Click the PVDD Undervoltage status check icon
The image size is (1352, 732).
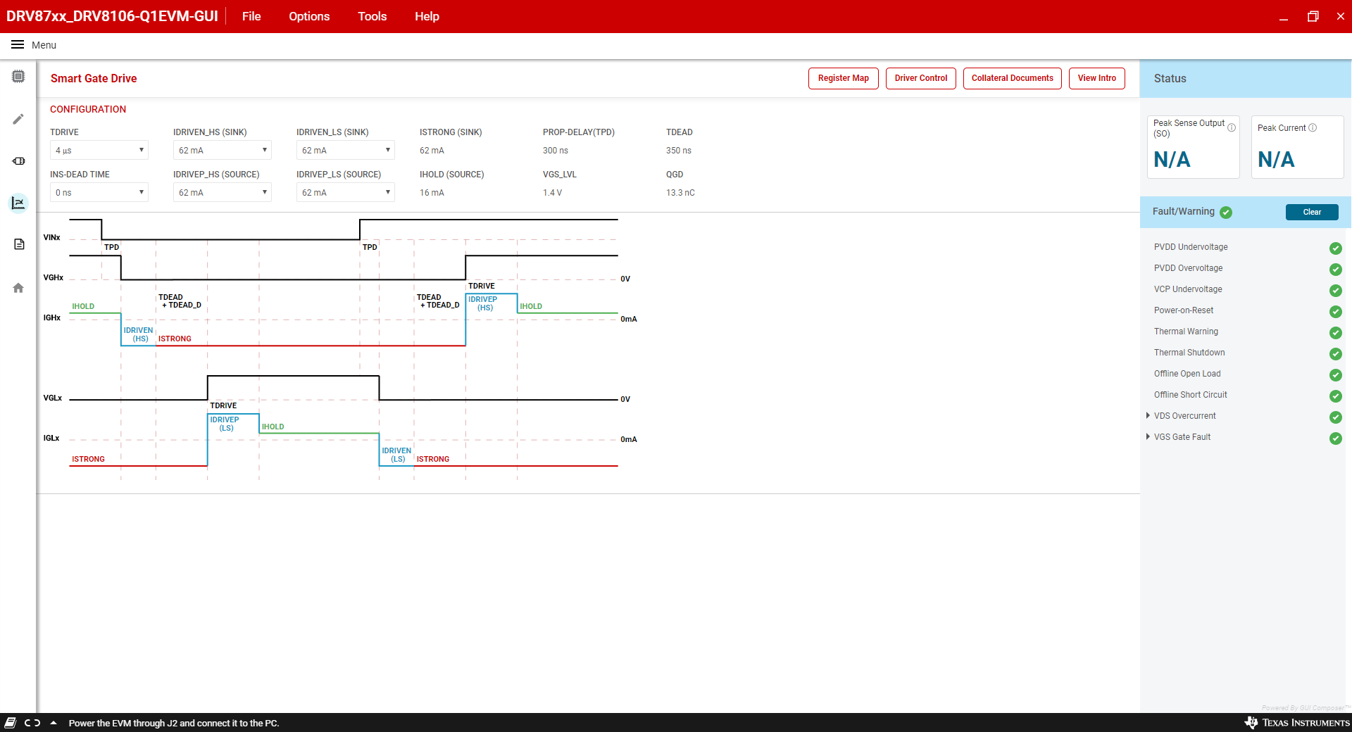pos(1335,248)
